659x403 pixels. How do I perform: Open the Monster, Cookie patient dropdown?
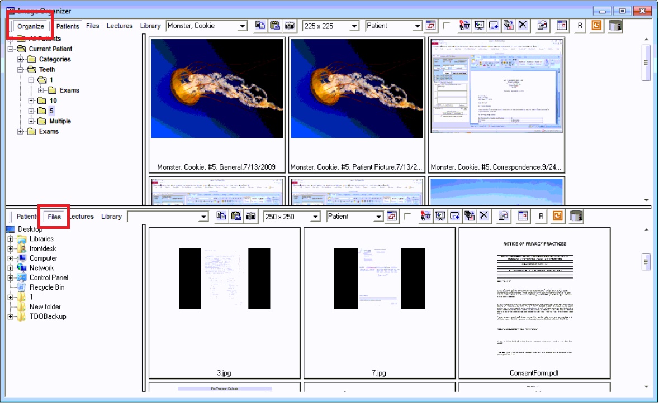(243, 26)
